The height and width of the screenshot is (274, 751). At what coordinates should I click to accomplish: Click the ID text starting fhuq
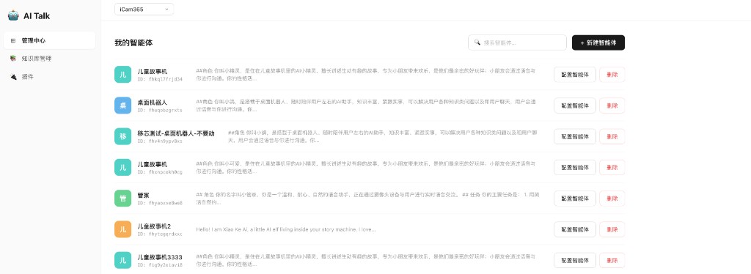160,110
